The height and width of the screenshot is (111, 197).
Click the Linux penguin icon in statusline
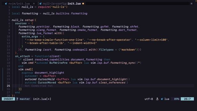click(157, 99)
